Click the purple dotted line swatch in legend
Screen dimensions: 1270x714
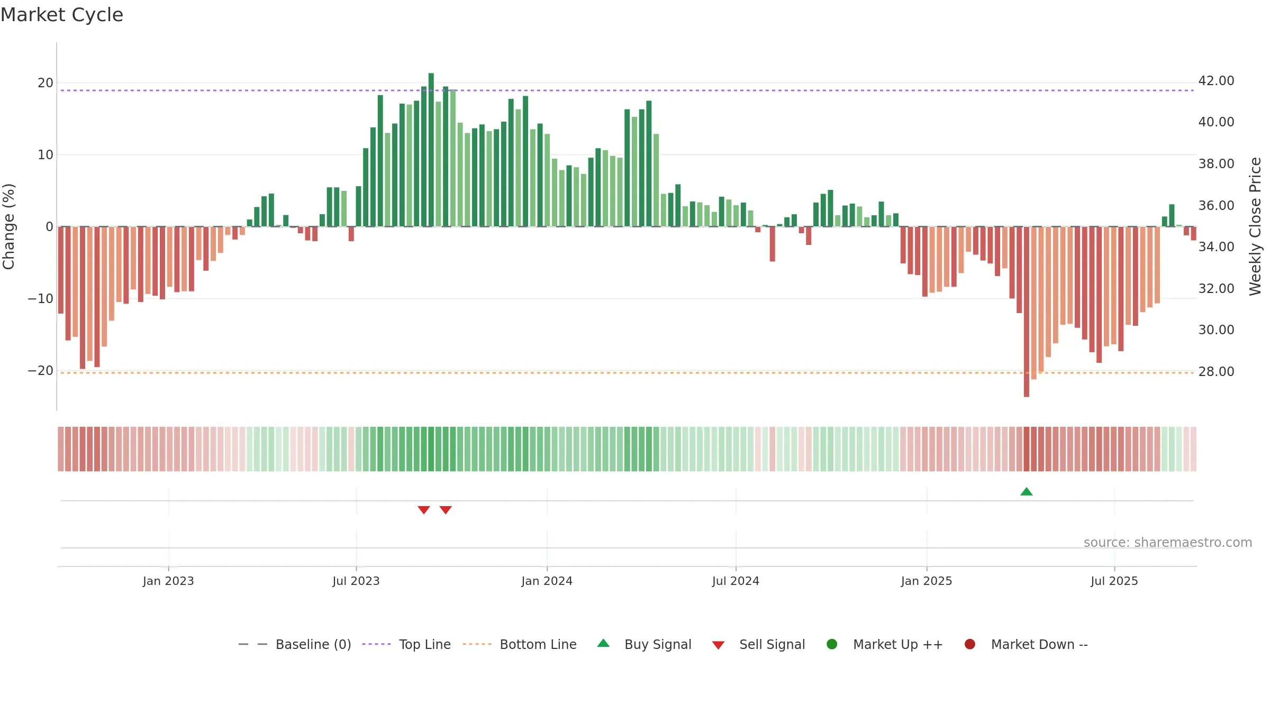[x=376, y=644]
